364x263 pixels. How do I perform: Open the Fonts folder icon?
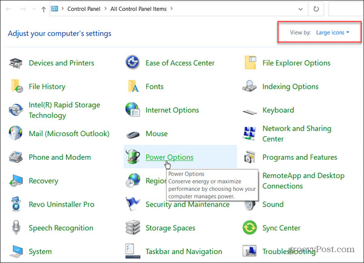(x=133, y=86)
